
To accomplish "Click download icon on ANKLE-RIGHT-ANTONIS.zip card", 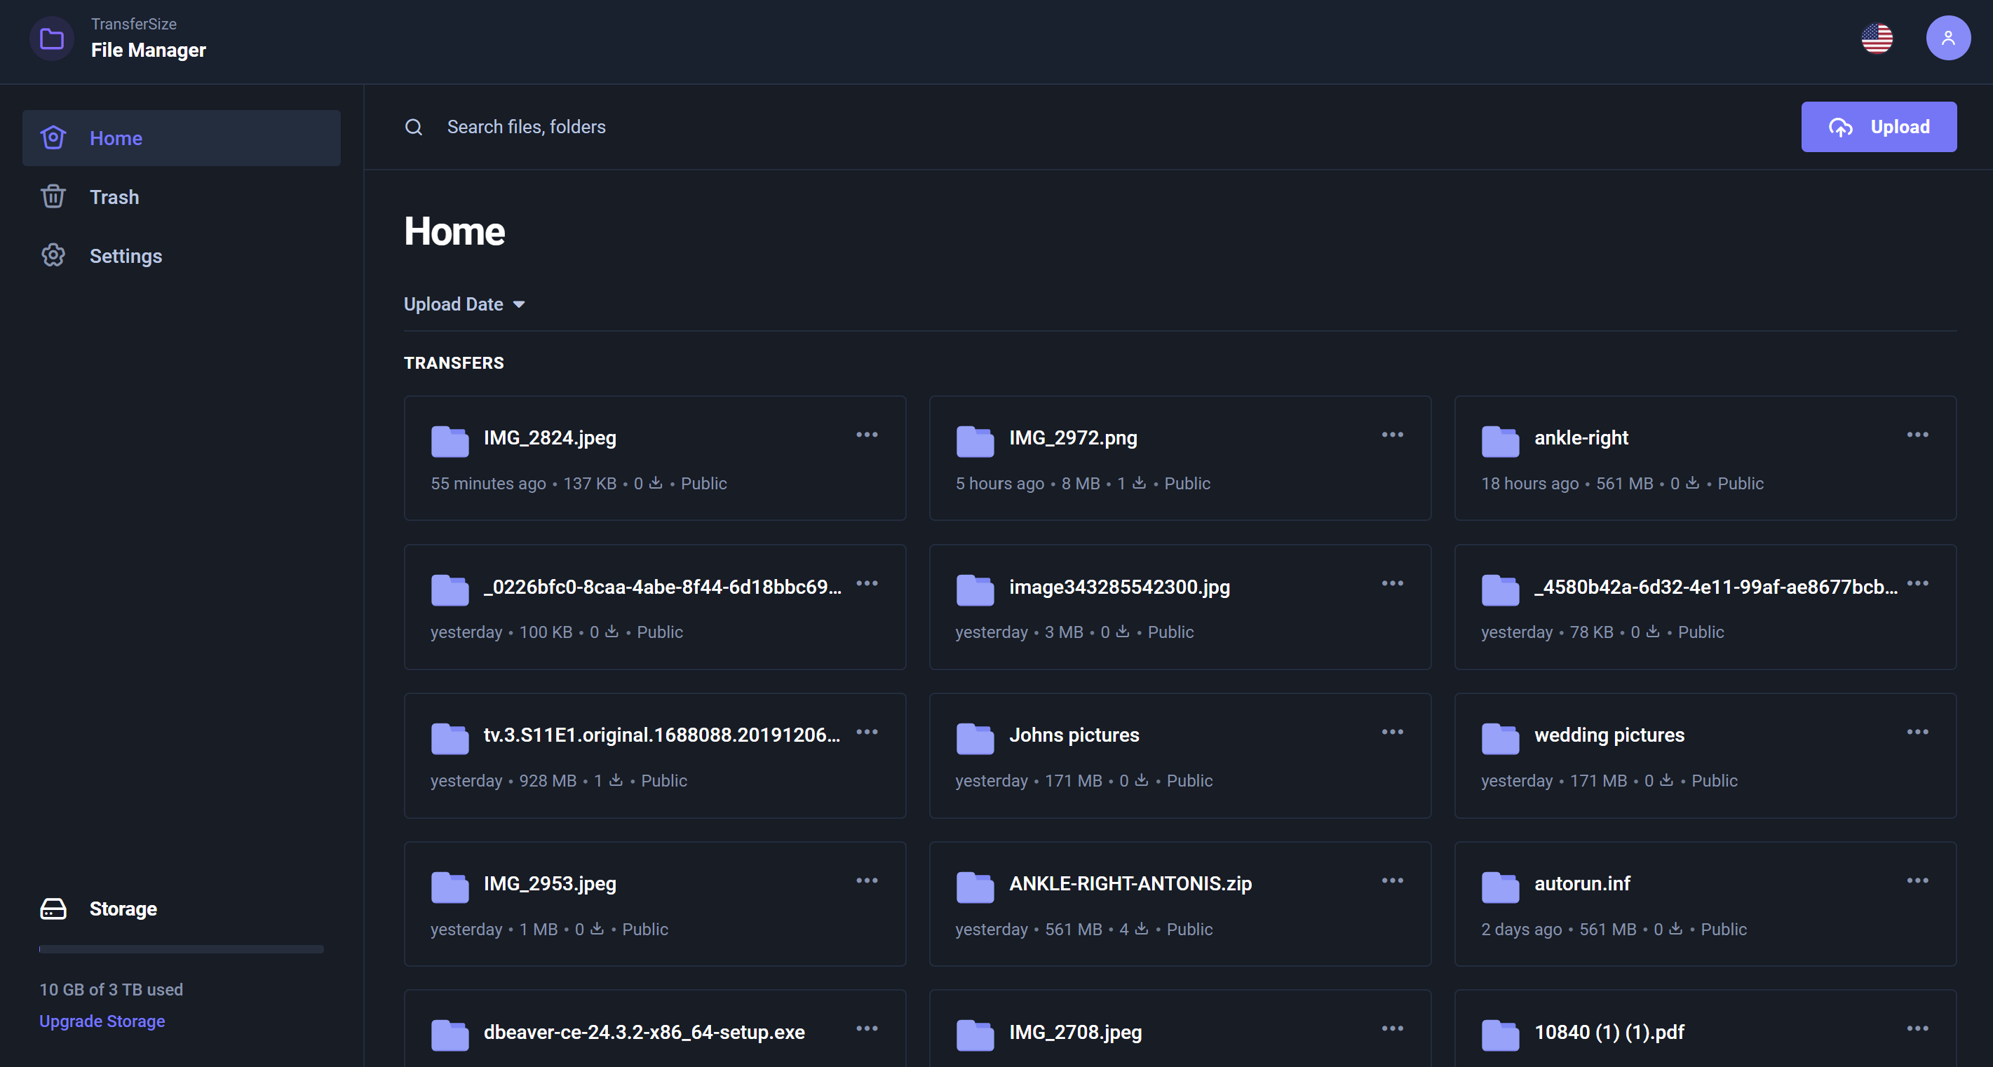I will click(x=1141, y=927).
